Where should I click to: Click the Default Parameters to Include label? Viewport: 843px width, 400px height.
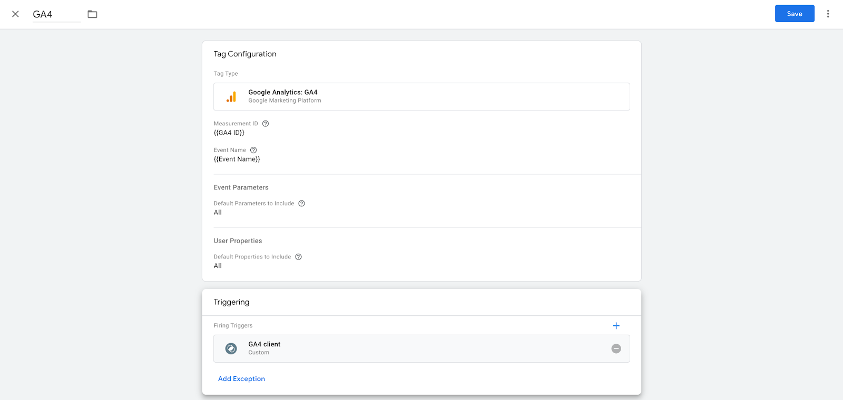pyautogui.click(x=254, y=204)
